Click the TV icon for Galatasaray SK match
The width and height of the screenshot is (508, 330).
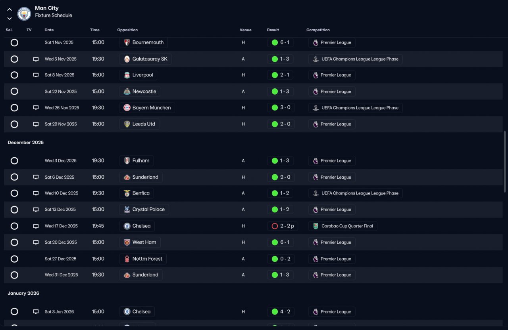pos(36,59)
